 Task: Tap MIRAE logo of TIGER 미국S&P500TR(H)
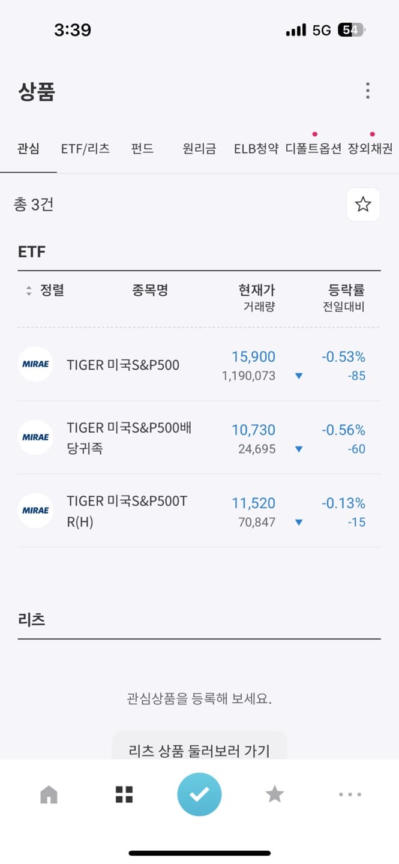35,511
